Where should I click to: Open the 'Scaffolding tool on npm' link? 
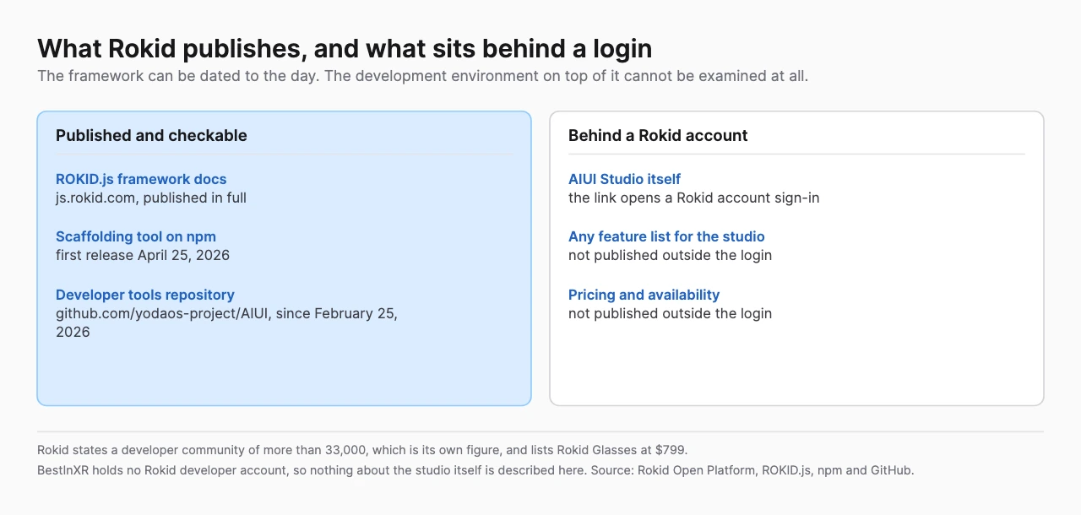(x=136, y=236)
